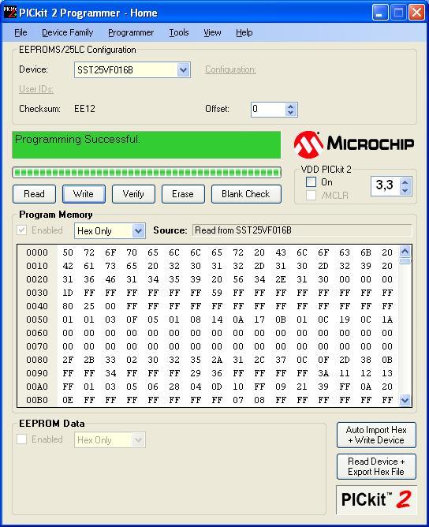Open the View menu
This screenshot has height=527, width=429.
[x=212, y=32]
